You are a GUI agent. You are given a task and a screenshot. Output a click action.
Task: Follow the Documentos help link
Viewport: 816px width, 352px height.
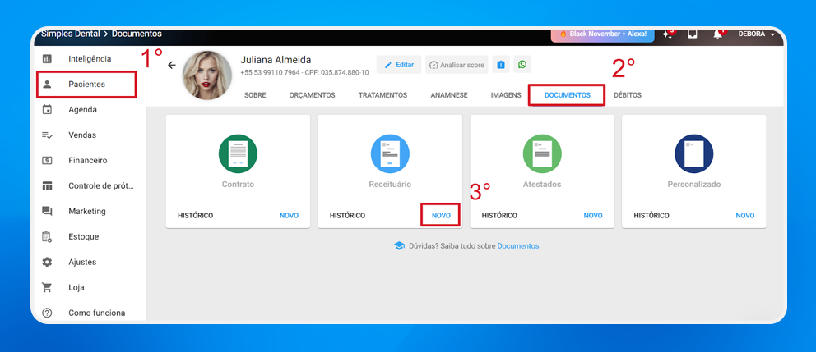pos(518,245)
